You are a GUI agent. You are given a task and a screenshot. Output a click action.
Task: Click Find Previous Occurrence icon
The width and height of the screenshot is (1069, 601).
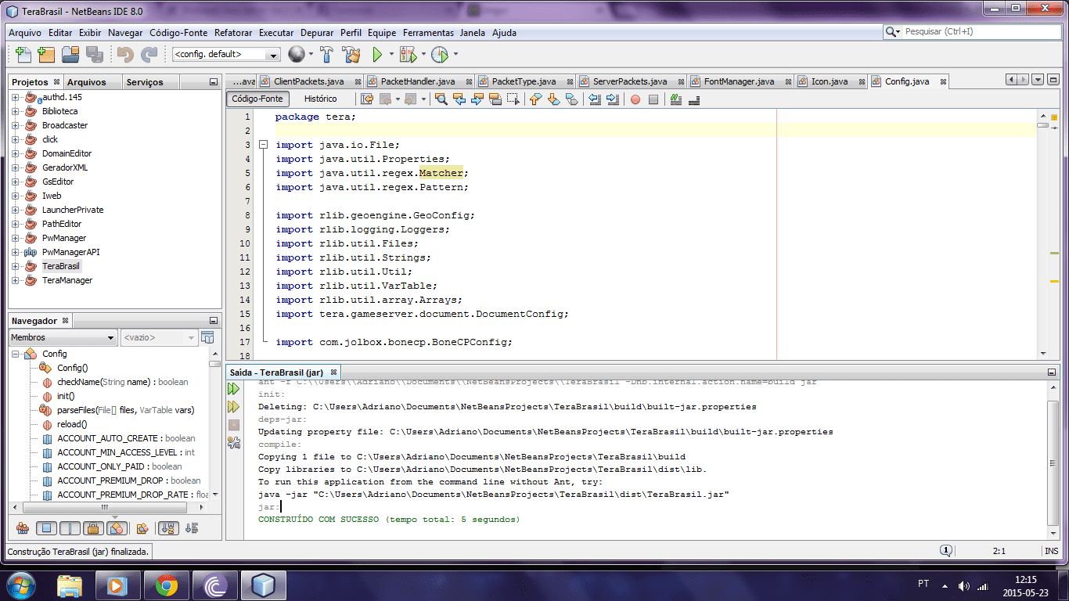point(459,99)
